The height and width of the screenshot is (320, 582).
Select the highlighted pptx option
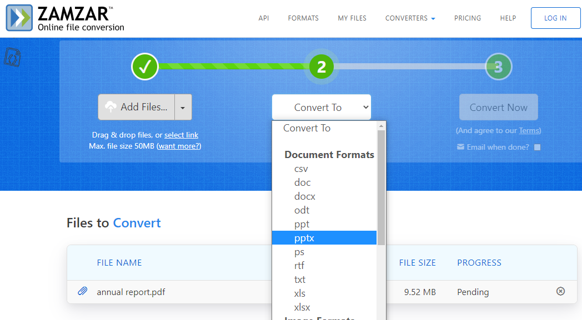324,238
